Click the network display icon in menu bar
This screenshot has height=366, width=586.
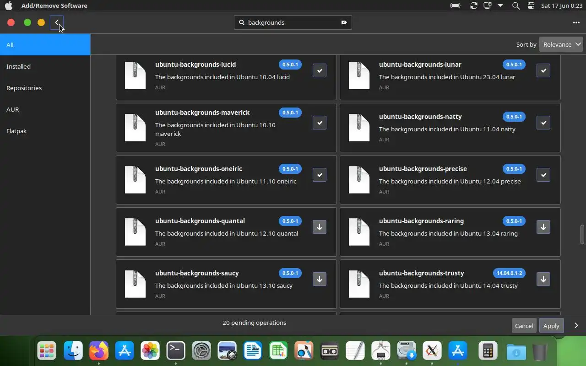point(488,5)
